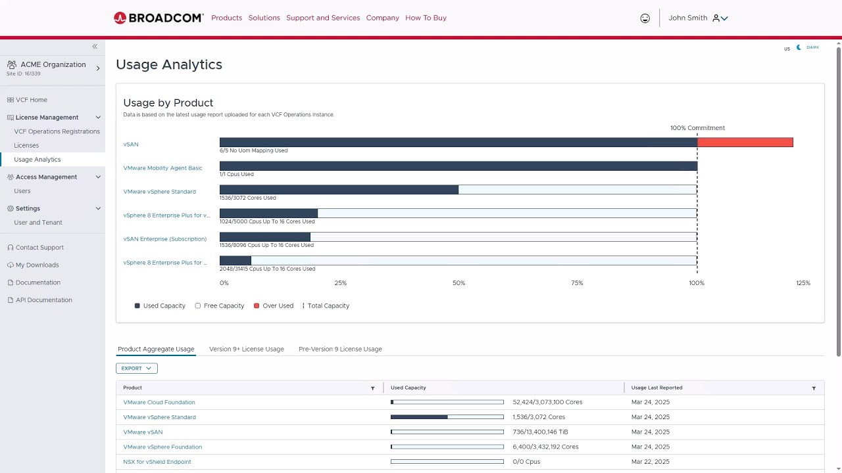Open API Documentation in sidebar
This screenshot has height=473, width=842.
coord(43,300)
